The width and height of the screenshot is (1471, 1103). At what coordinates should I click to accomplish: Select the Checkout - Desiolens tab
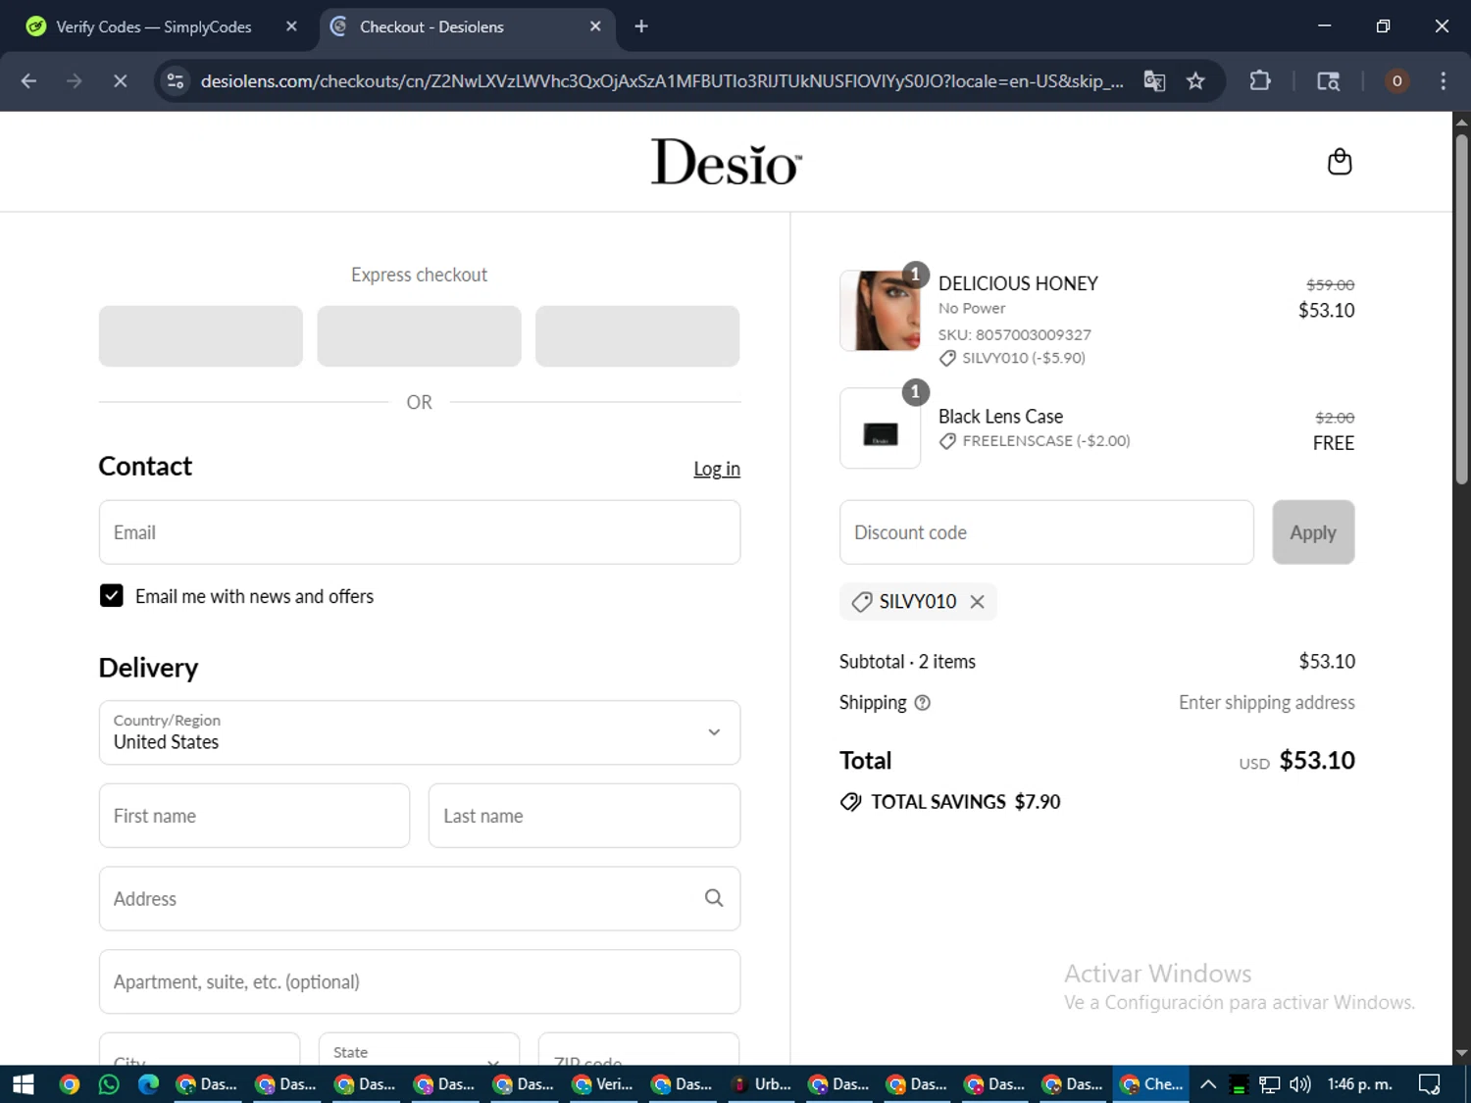431,26
